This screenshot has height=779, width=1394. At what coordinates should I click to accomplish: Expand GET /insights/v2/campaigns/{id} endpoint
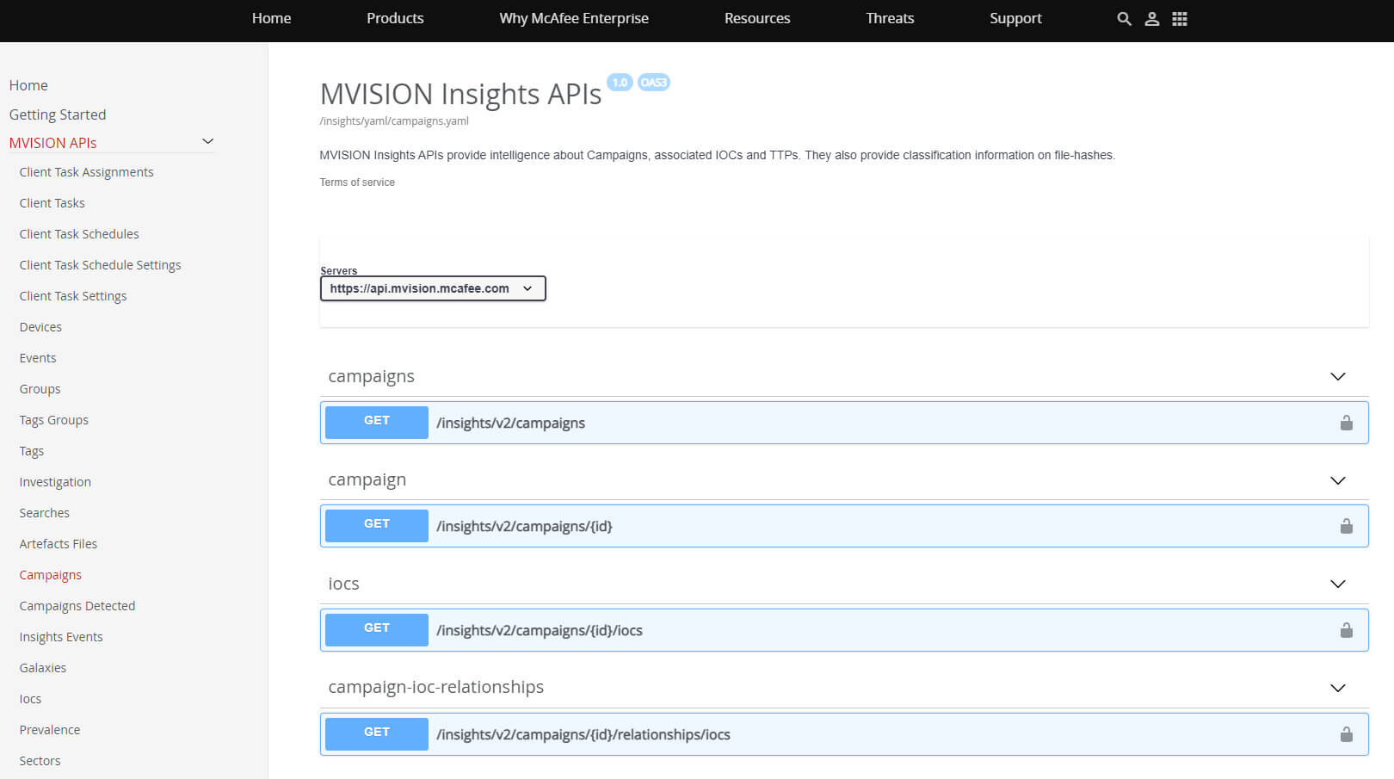click(x=844, y=526)
